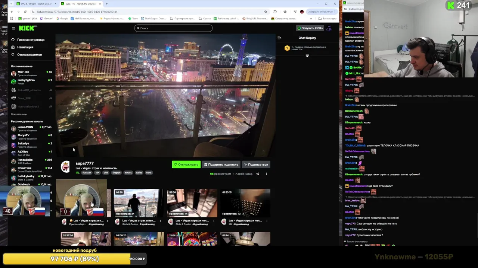Open the 02:37:04 video thumbnail
The image size is (478, 268).
(x=86, y=239)
